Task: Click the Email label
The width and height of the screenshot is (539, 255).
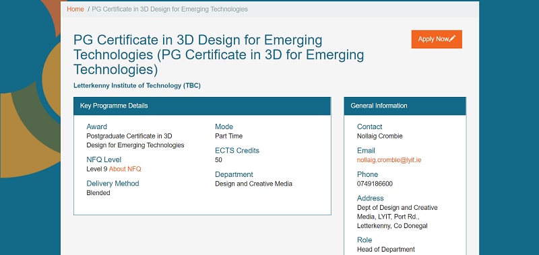Action: (366, 150)
